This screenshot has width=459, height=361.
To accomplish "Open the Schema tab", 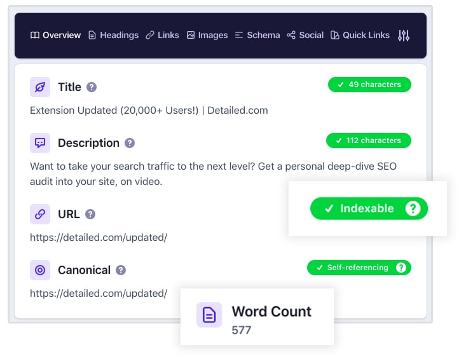I will point(257,35).
